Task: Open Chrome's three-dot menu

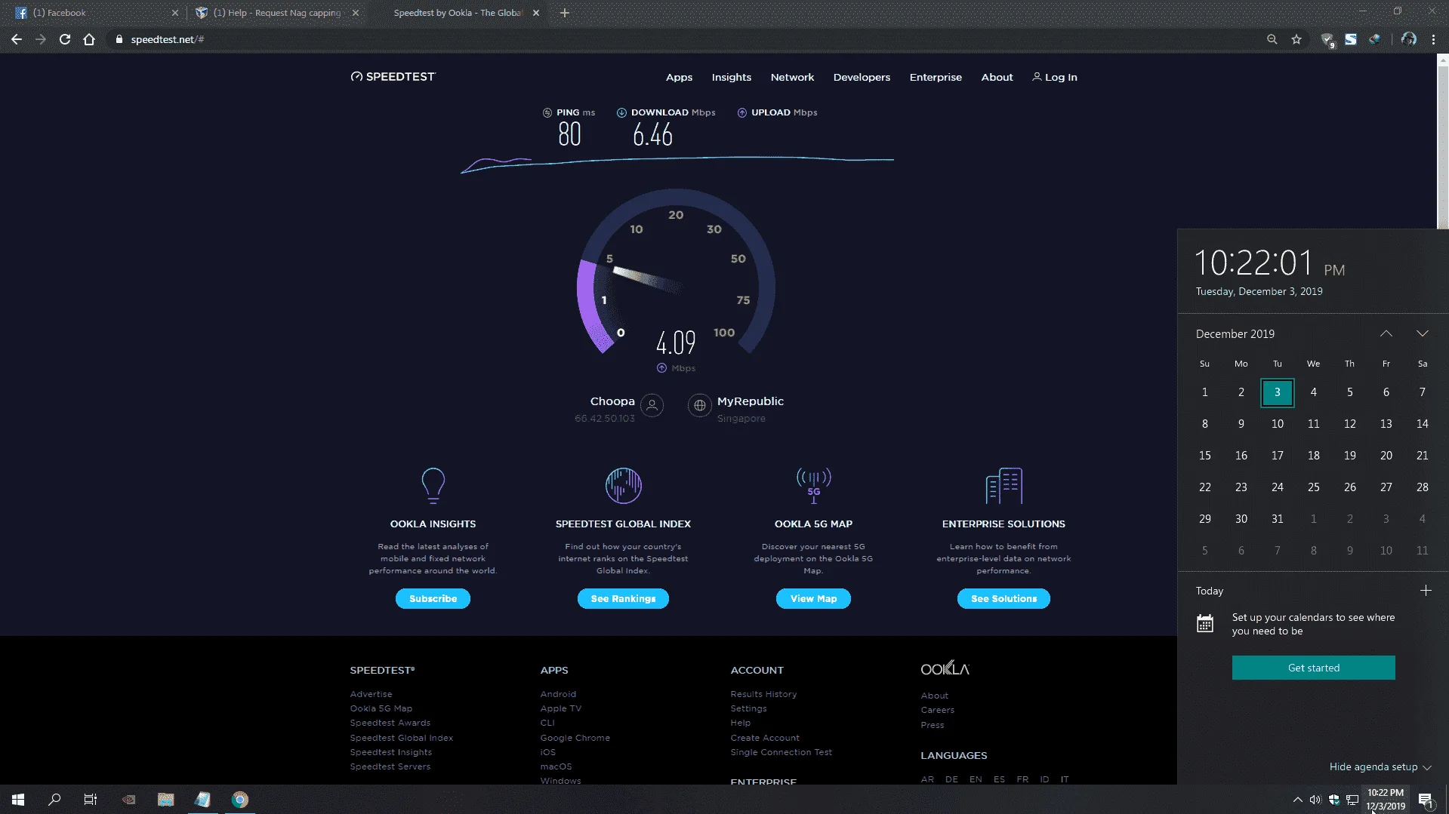Action: pos(1433,39)
